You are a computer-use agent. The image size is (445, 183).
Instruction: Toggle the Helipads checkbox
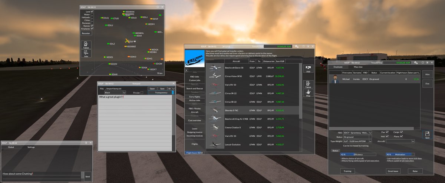[x=92, y=17]
